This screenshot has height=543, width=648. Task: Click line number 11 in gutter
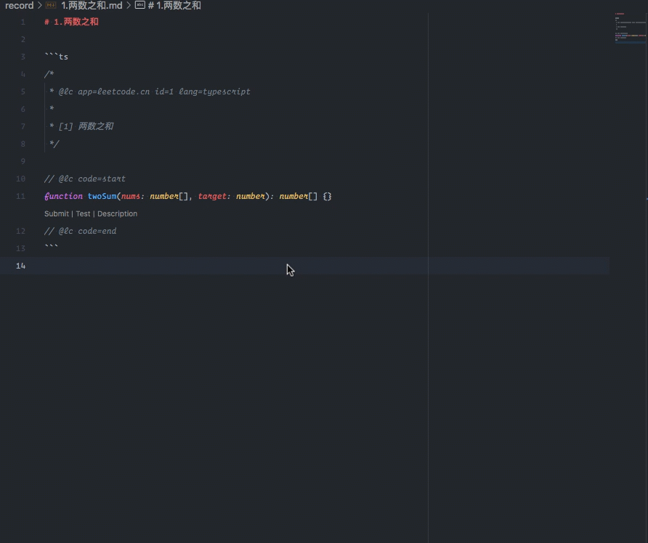[x=20, y=196]
